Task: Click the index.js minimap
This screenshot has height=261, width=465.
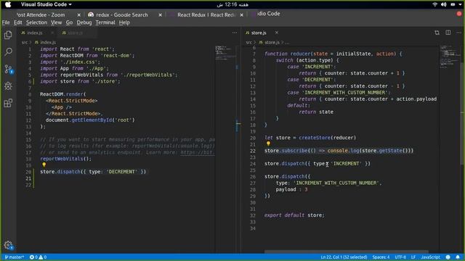Action: pos(226,53)
